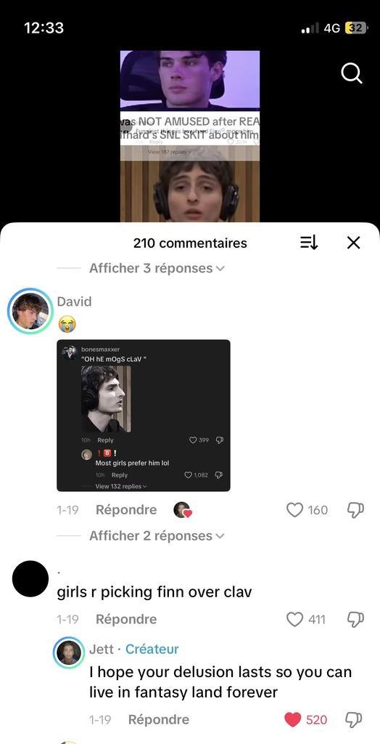Reply to Jett's comment via Répondre

[158, 720]
